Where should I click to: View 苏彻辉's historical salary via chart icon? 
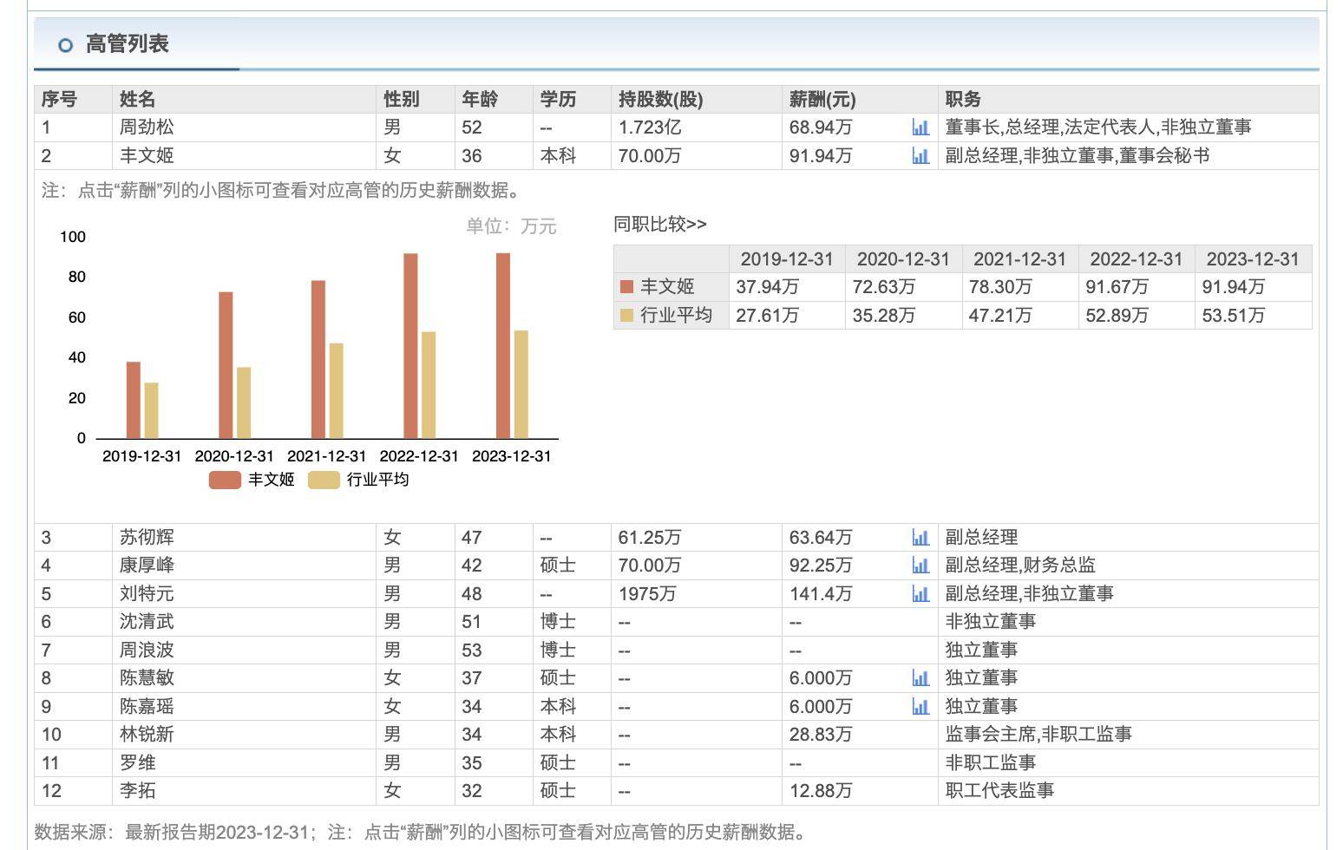(920, 537)
